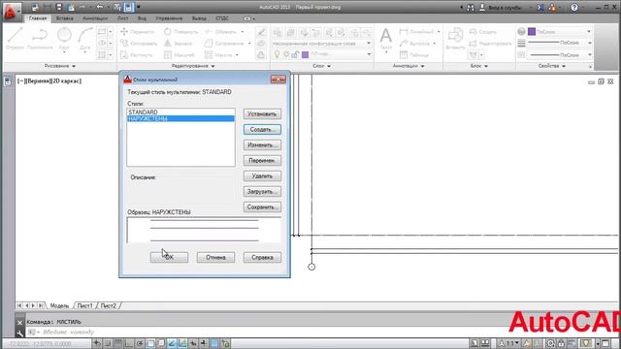Toggle ortho mode in status bar
This screenshot has height=349, width=621.
click(129, 343)
